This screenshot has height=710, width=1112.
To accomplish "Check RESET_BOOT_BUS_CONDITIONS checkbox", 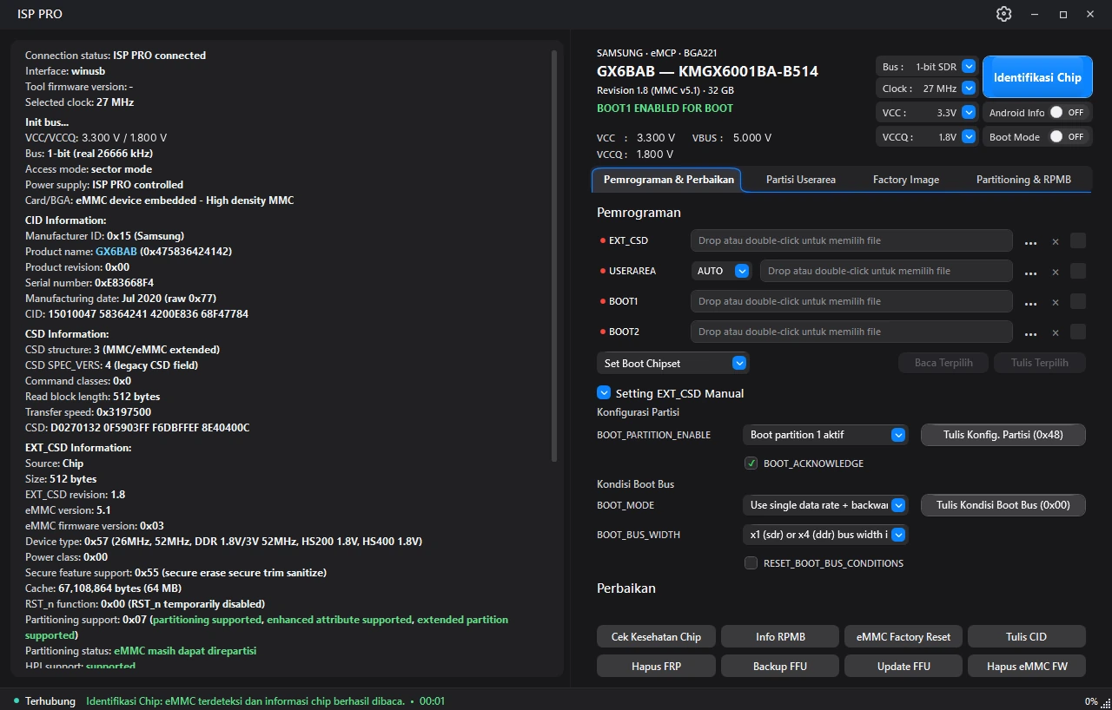I will [x=751, y=563].
